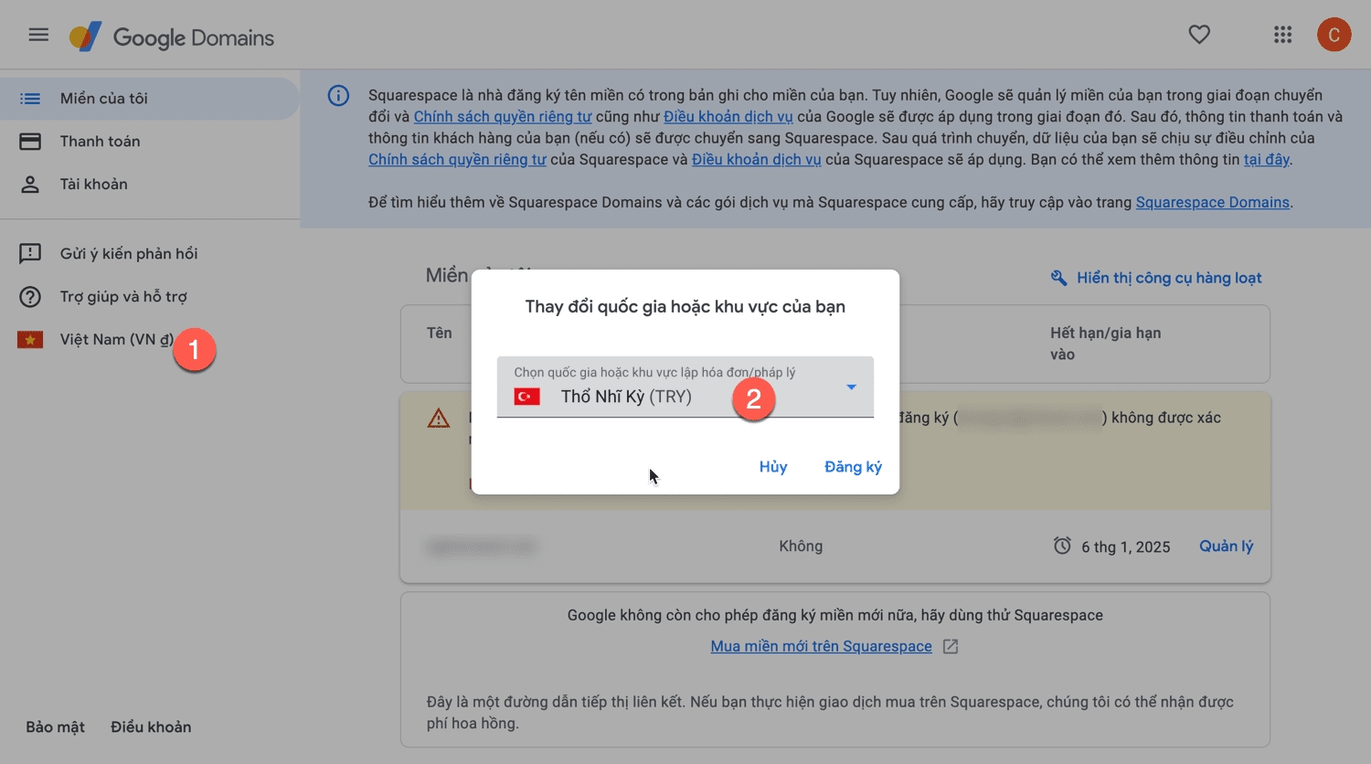Open Việt Nam (VN ₫) region selector
Image resolution: width=1371 pixels, height=764 pixels.
[116, 340]
